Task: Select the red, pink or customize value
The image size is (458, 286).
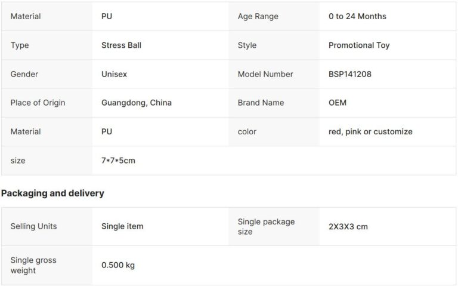Action: [x=370, y=131]
